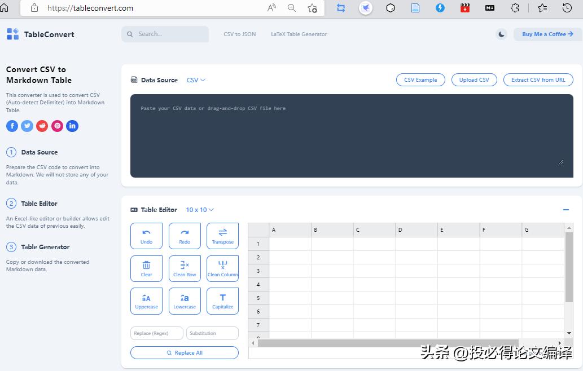The height and width of the screenshot is (371, 583).
Task: Click the table scrollbar down arrow
Action: 569,333
